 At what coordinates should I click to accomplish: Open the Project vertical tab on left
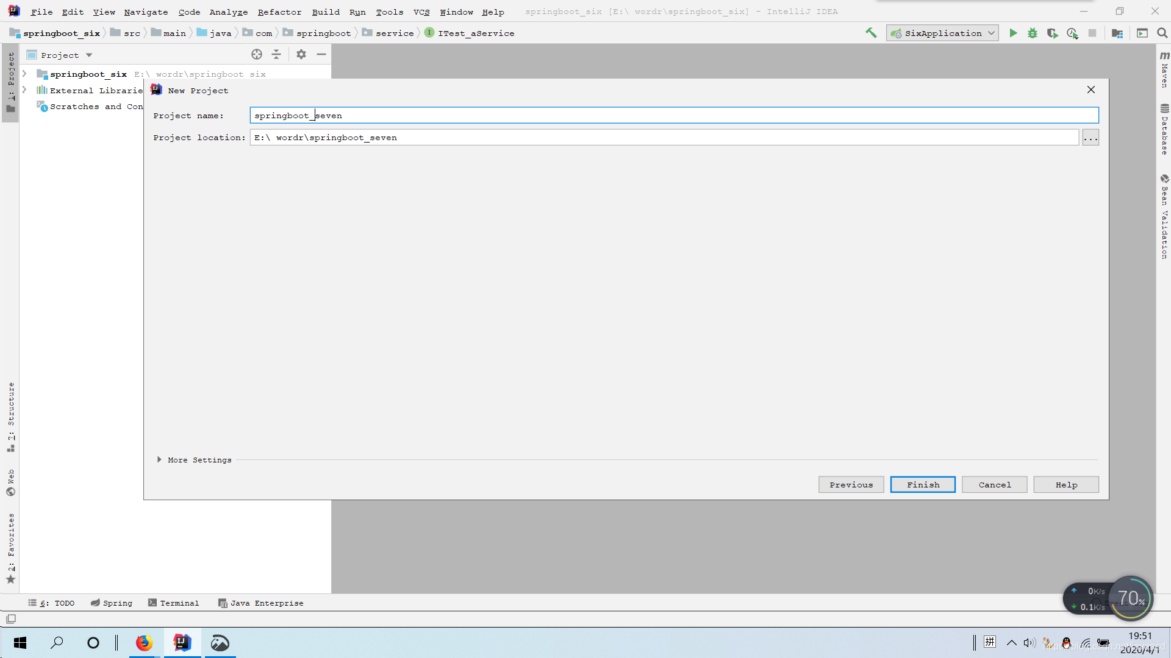point(10,82)
